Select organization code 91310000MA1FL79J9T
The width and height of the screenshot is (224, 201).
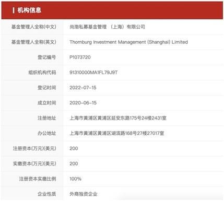[x=93, y=73]
